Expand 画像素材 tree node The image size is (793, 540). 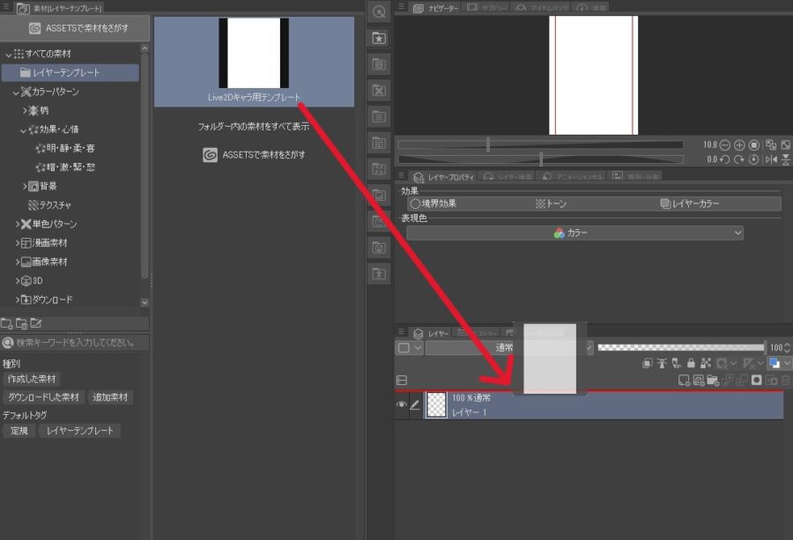(18, 262)
